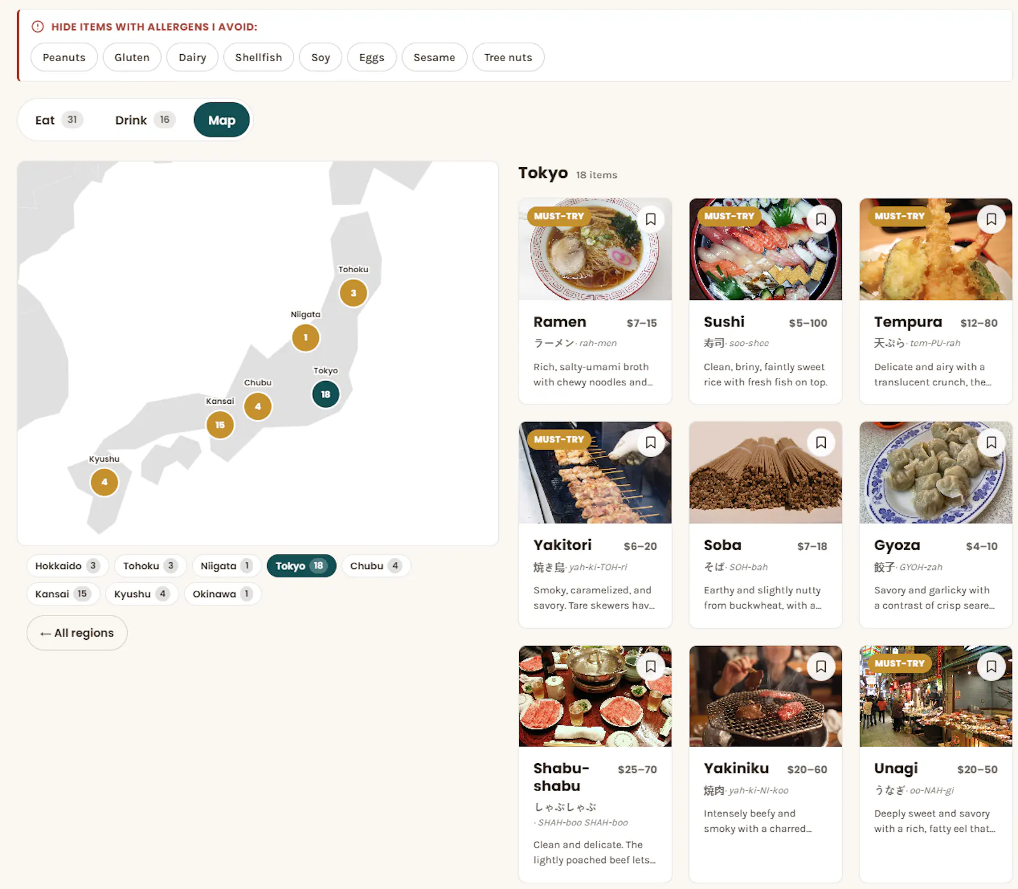
Task: Open the Unagi market photo
Action: [x=936, y=696]
